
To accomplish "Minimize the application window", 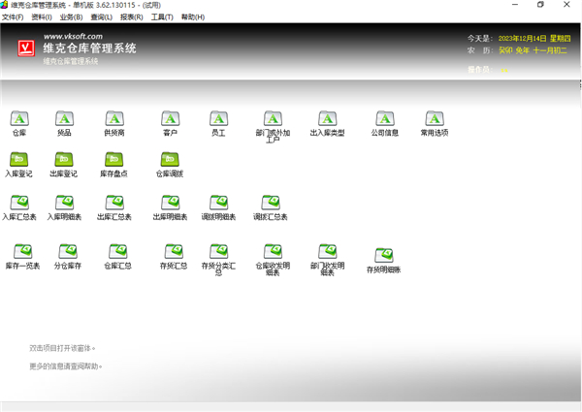I will tap(515, 5).
